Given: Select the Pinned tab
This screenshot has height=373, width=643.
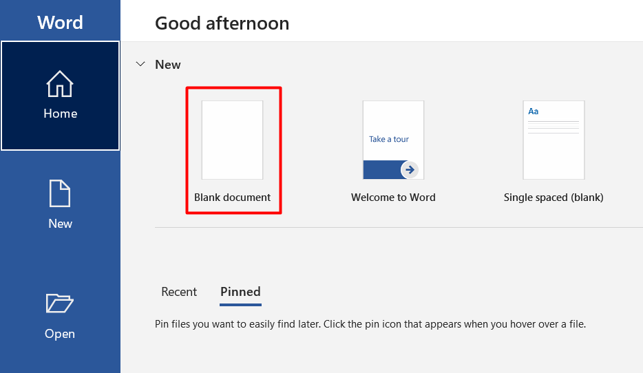Looking at the screenshot, I should [x=240, y=292].
